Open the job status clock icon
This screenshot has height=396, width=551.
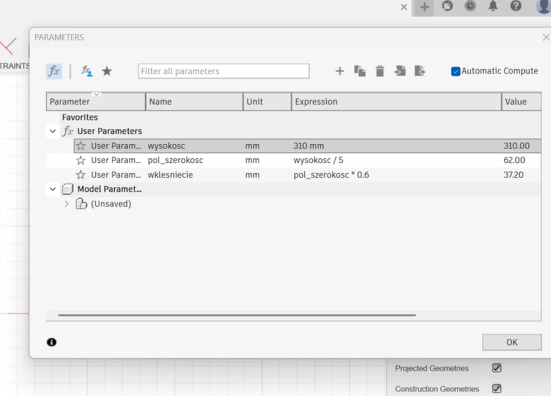(x=470, y=6)
